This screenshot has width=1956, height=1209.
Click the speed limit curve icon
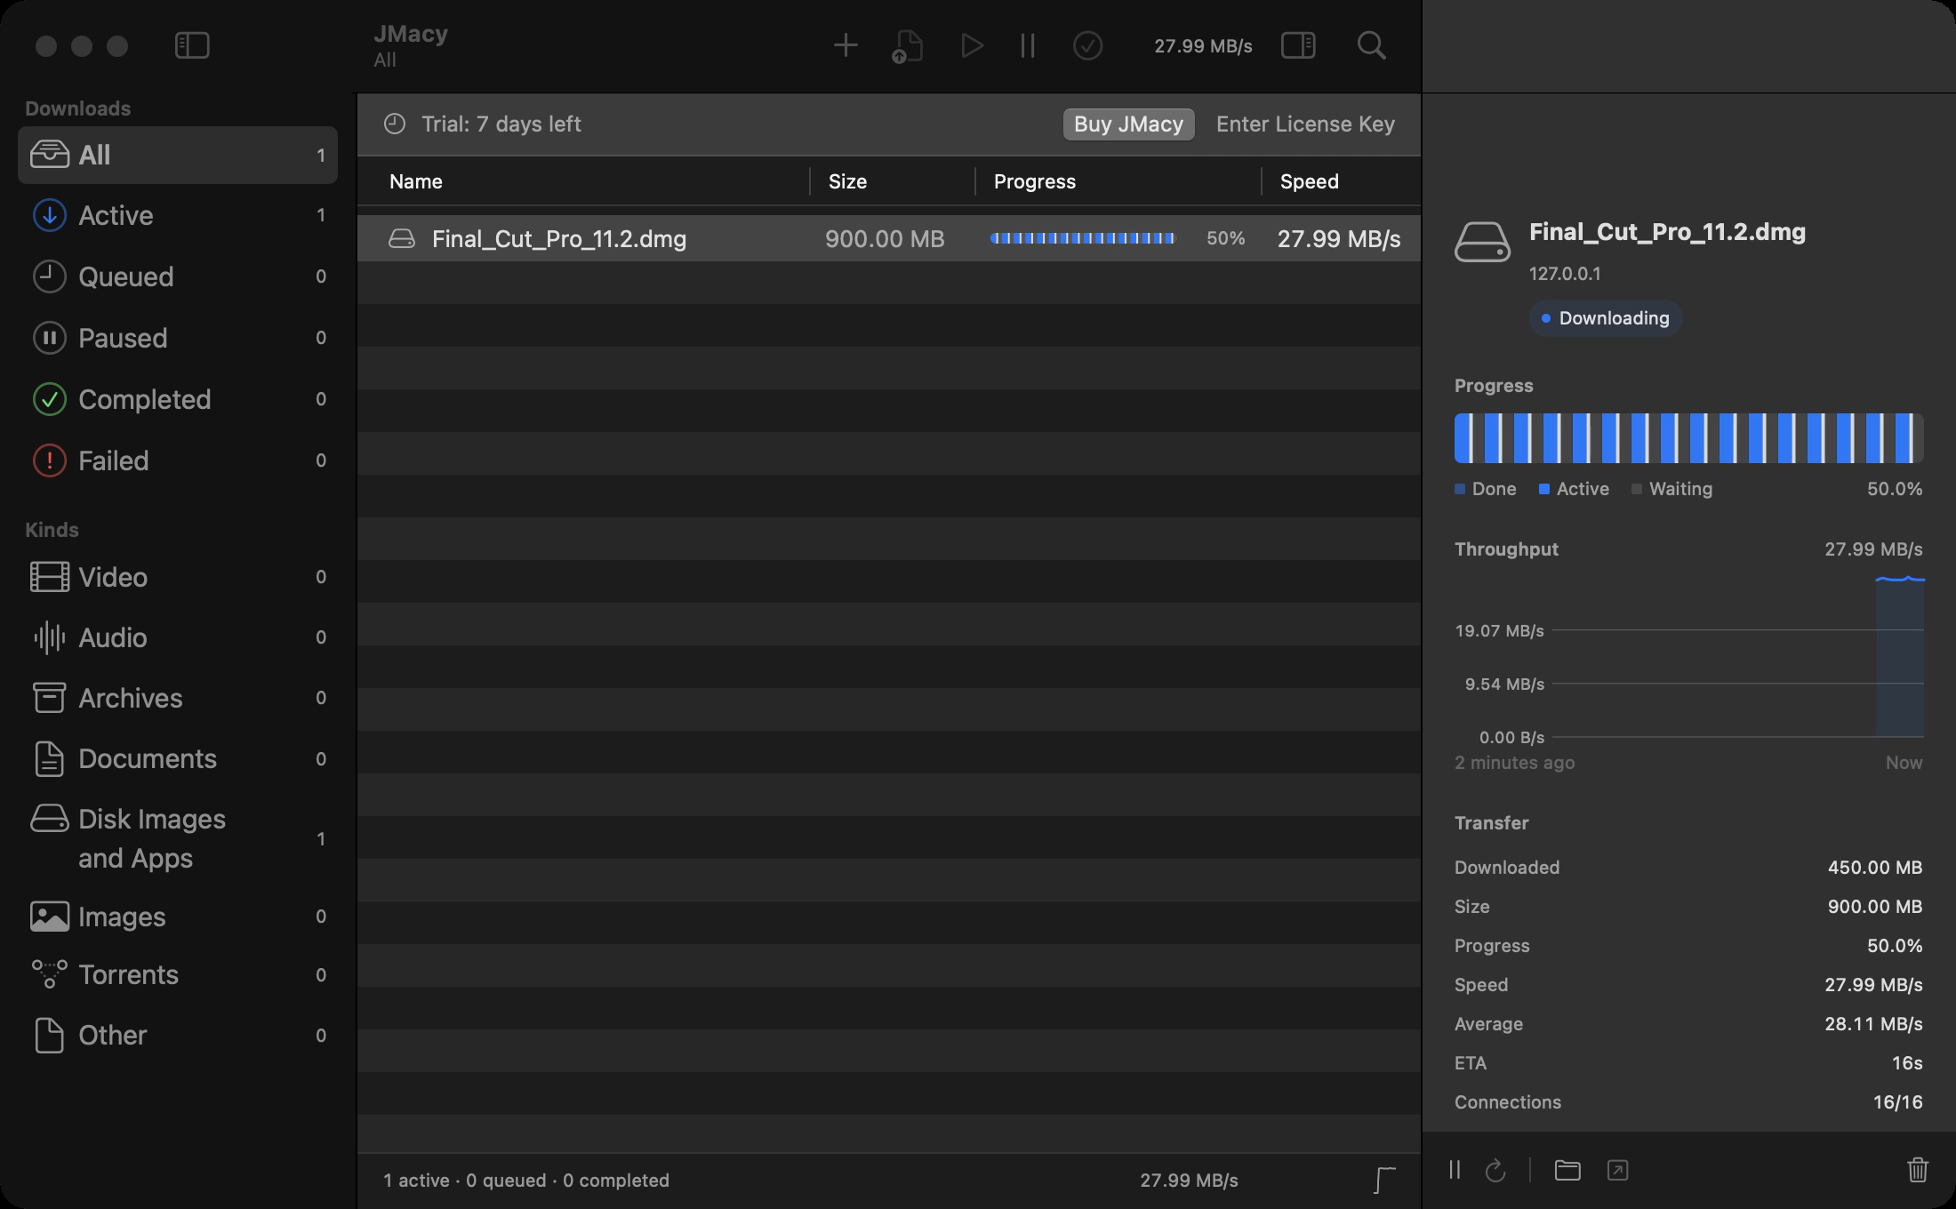[1384, 1181]
